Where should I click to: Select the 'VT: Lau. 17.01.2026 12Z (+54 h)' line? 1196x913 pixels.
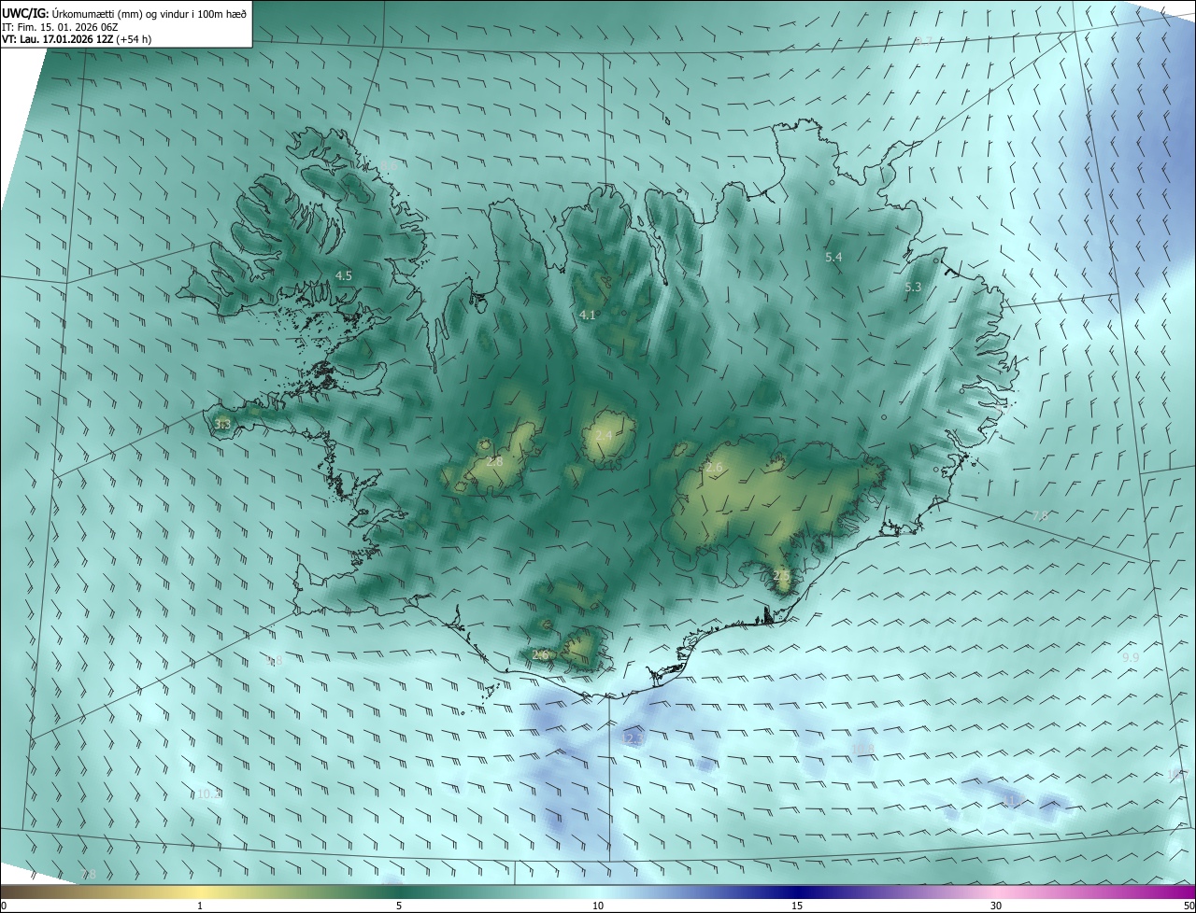tap(77, 38)
